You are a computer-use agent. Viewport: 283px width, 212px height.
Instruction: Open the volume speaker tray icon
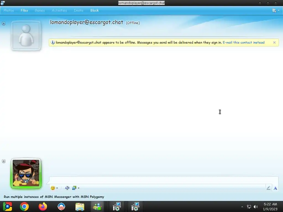tap(256, 207)
